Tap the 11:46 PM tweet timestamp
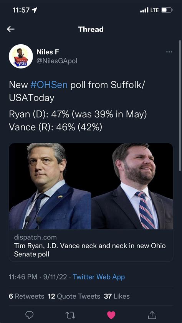 tap(23, 277)
